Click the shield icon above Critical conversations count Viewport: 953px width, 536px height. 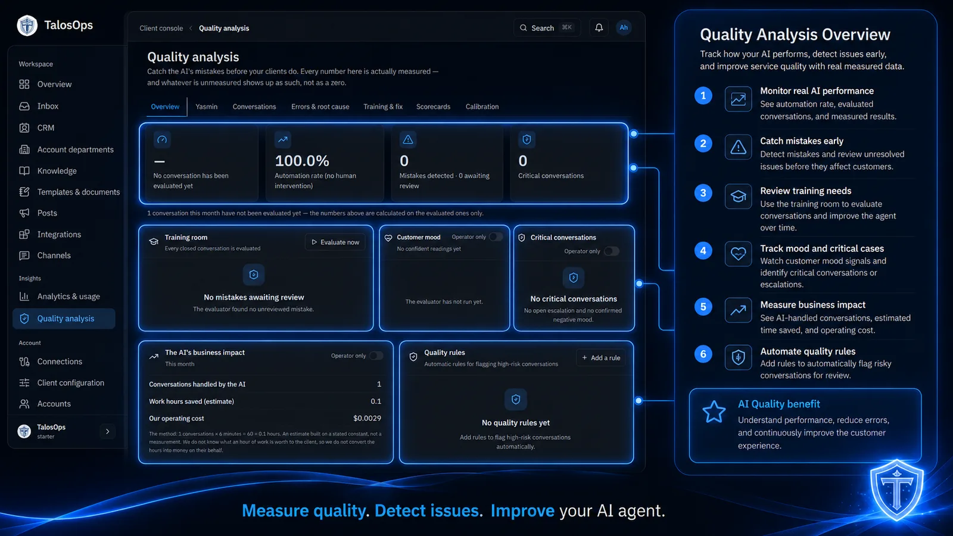tap(527, 139)
